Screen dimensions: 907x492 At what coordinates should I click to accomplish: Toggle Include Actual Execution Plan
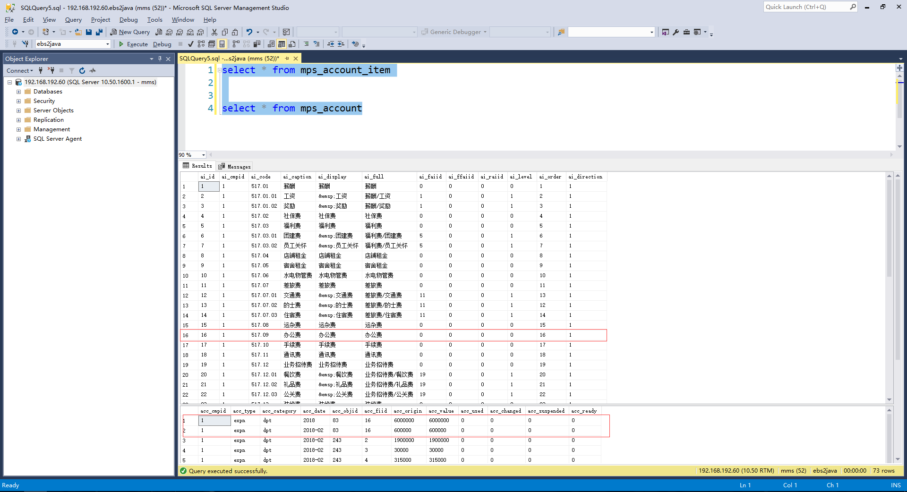click(236, 44)
